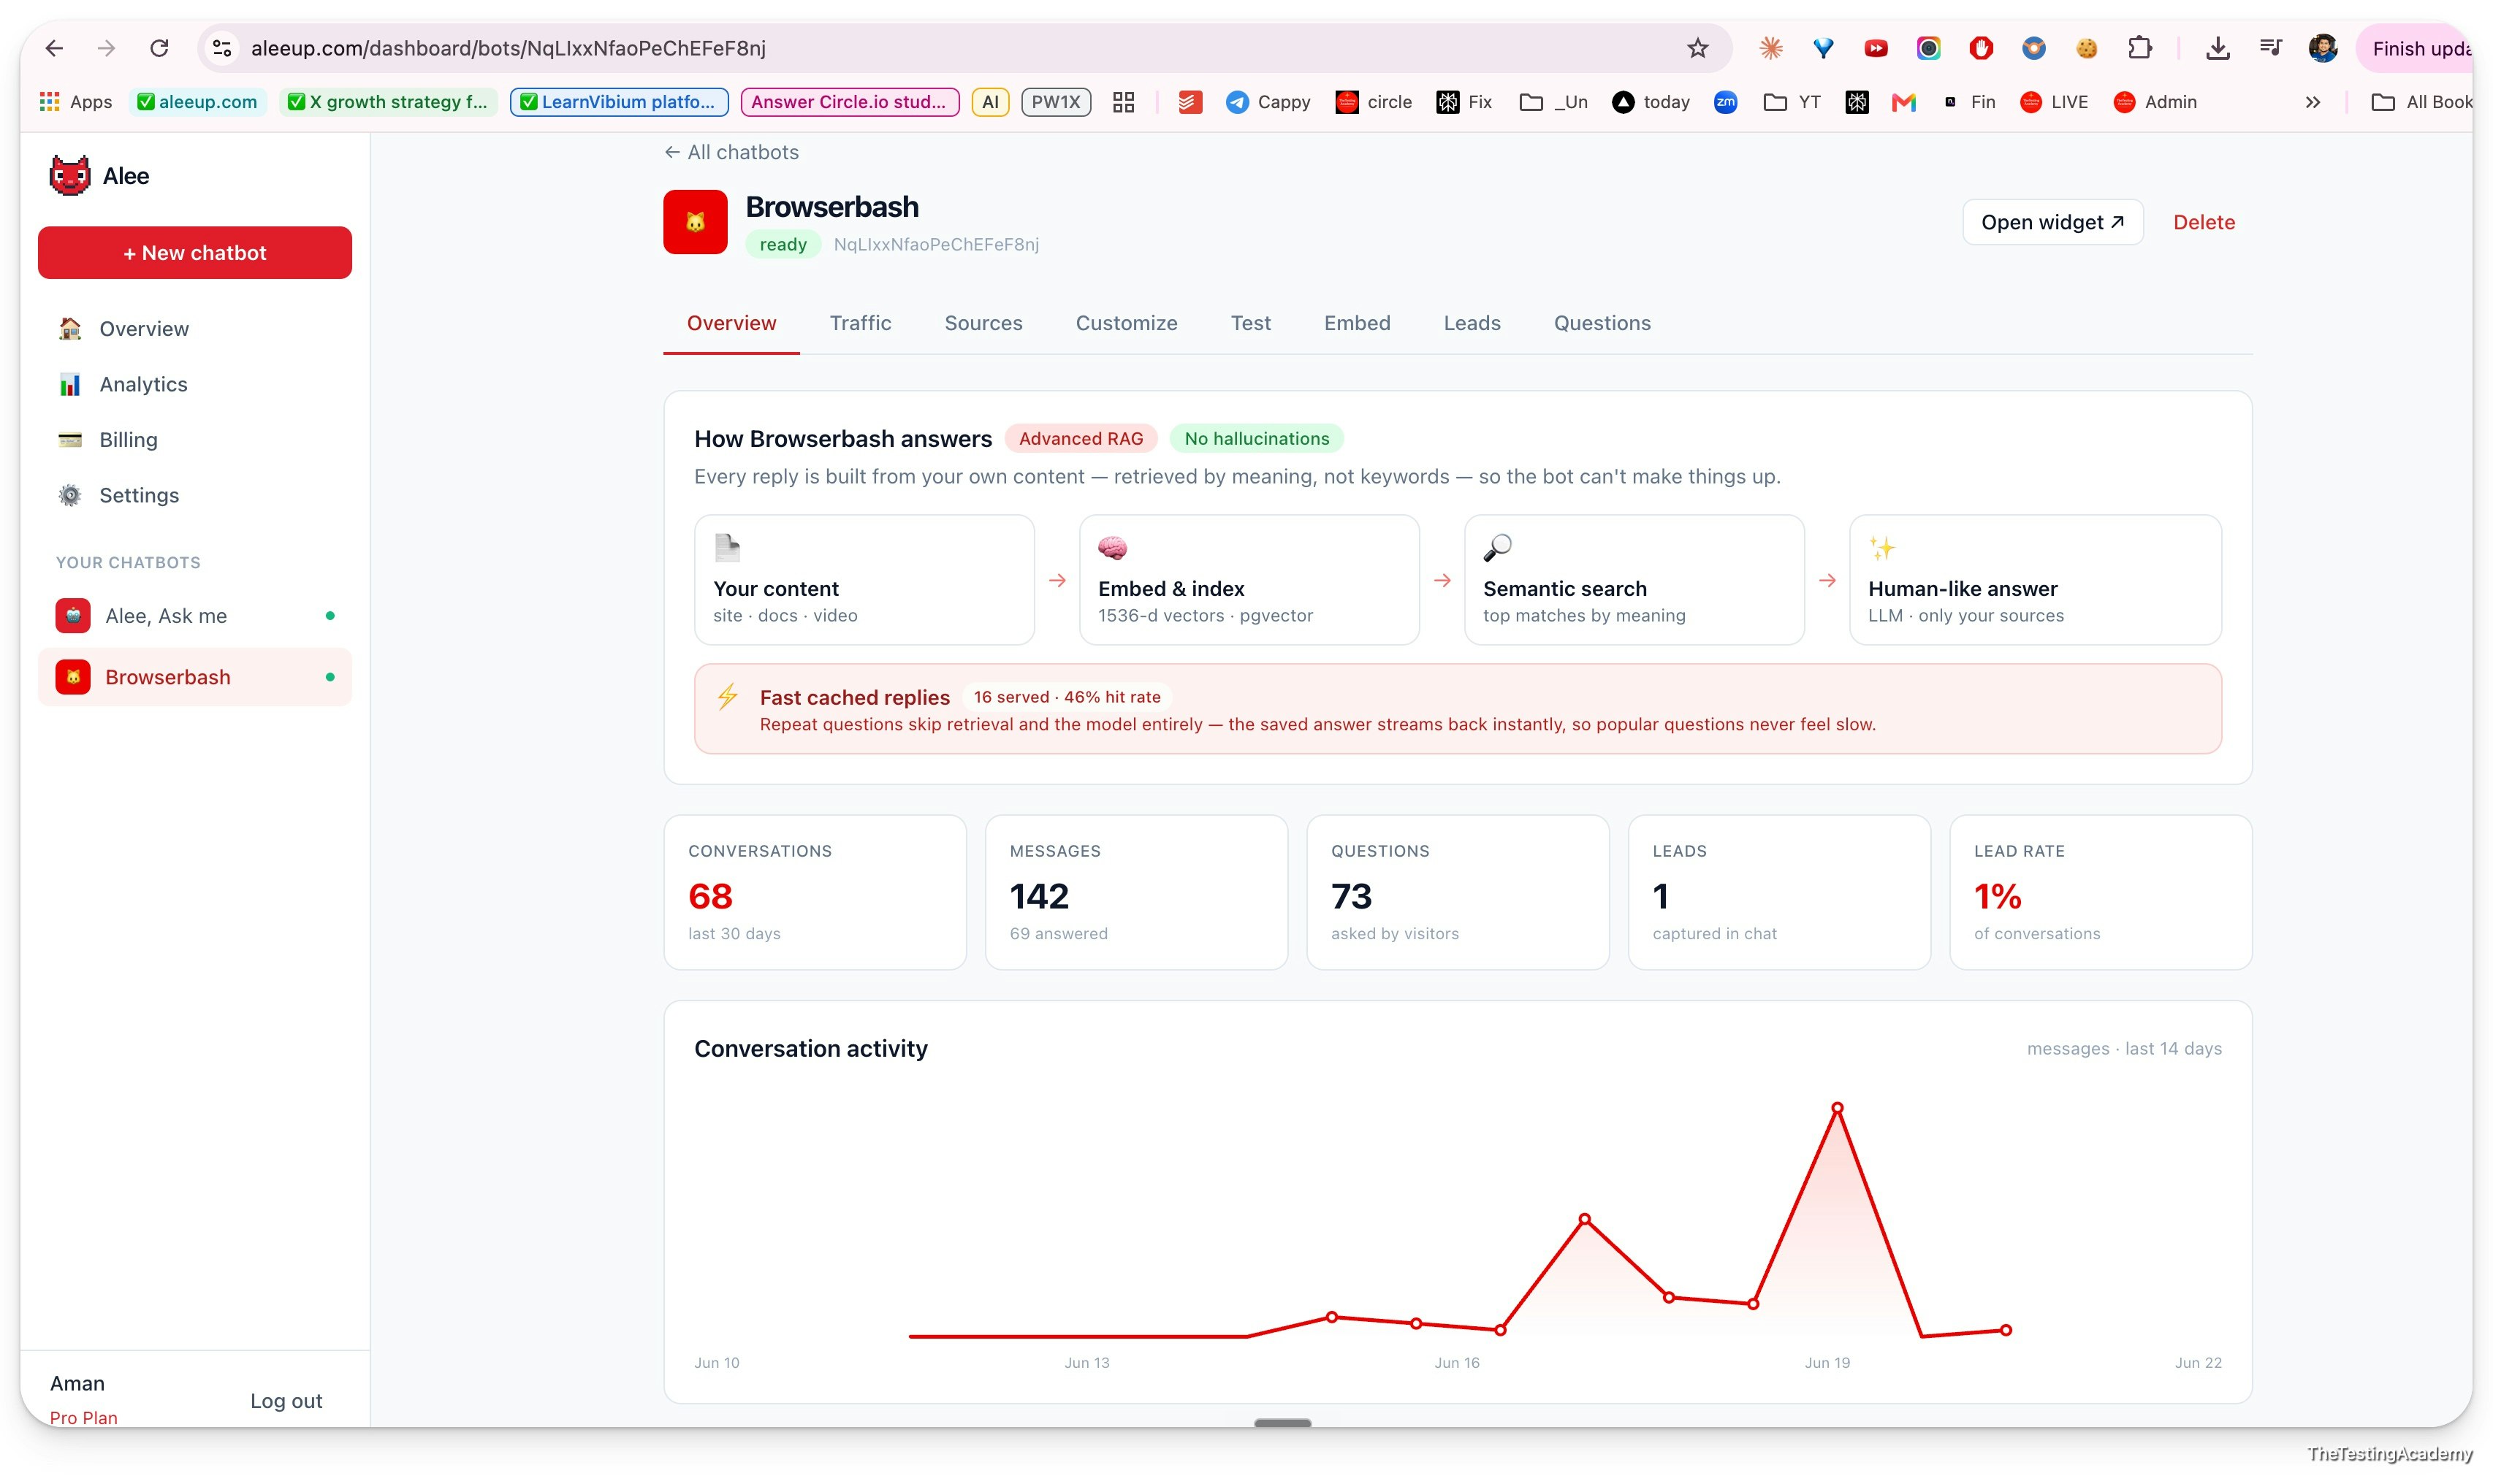Image resolution: width=2493 pixels, height=1484 pixels.
Task: Open the Apps grid bookmark
Action: pyautogui.click(x=76, y=102)
